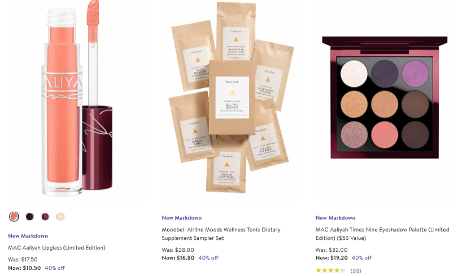Click MAC Aaliyah Lipglass (Limited Edition) title
Screen dimensions: 458x276
click(56, 248)
